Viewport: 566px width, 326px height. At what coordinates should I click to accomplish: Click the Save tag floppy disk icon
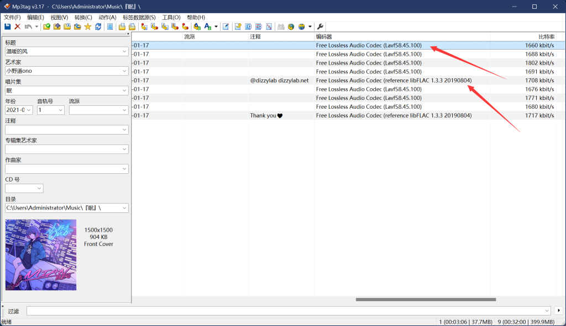point(7,26)
